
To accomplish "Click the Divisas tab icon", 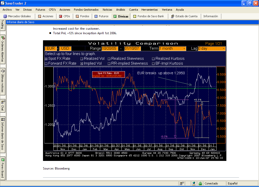I will tap(115, 16).
